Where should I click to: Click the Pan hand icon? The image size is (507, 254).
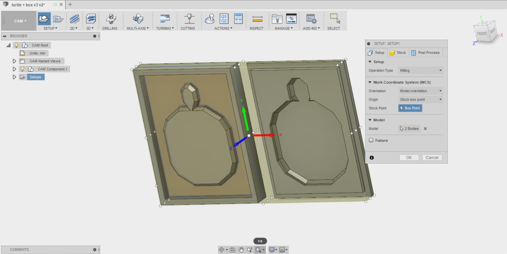(x=241, y=250)
